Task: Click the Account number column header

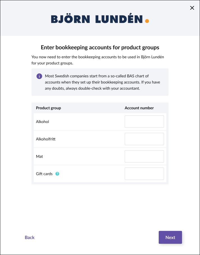Action: pyautogui.click(x=139, y=108)
